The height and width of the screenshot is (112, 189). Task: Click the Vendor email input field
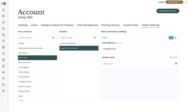137,64
